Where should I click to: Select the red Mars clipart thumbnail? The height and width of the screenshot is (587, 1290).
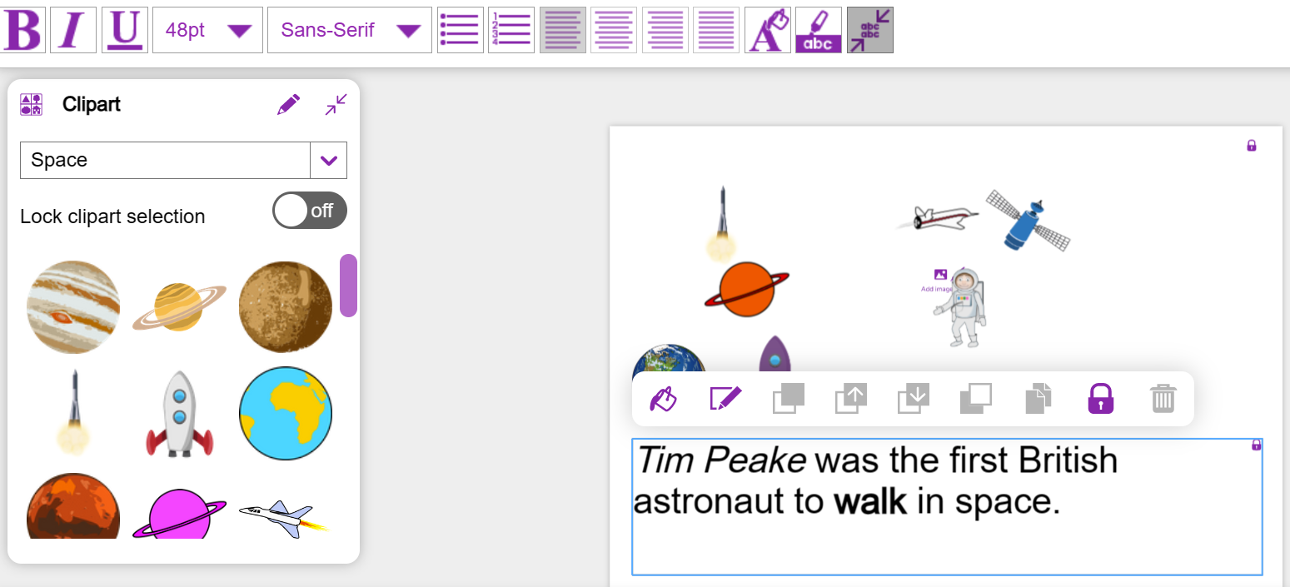(x=73, y=505)
